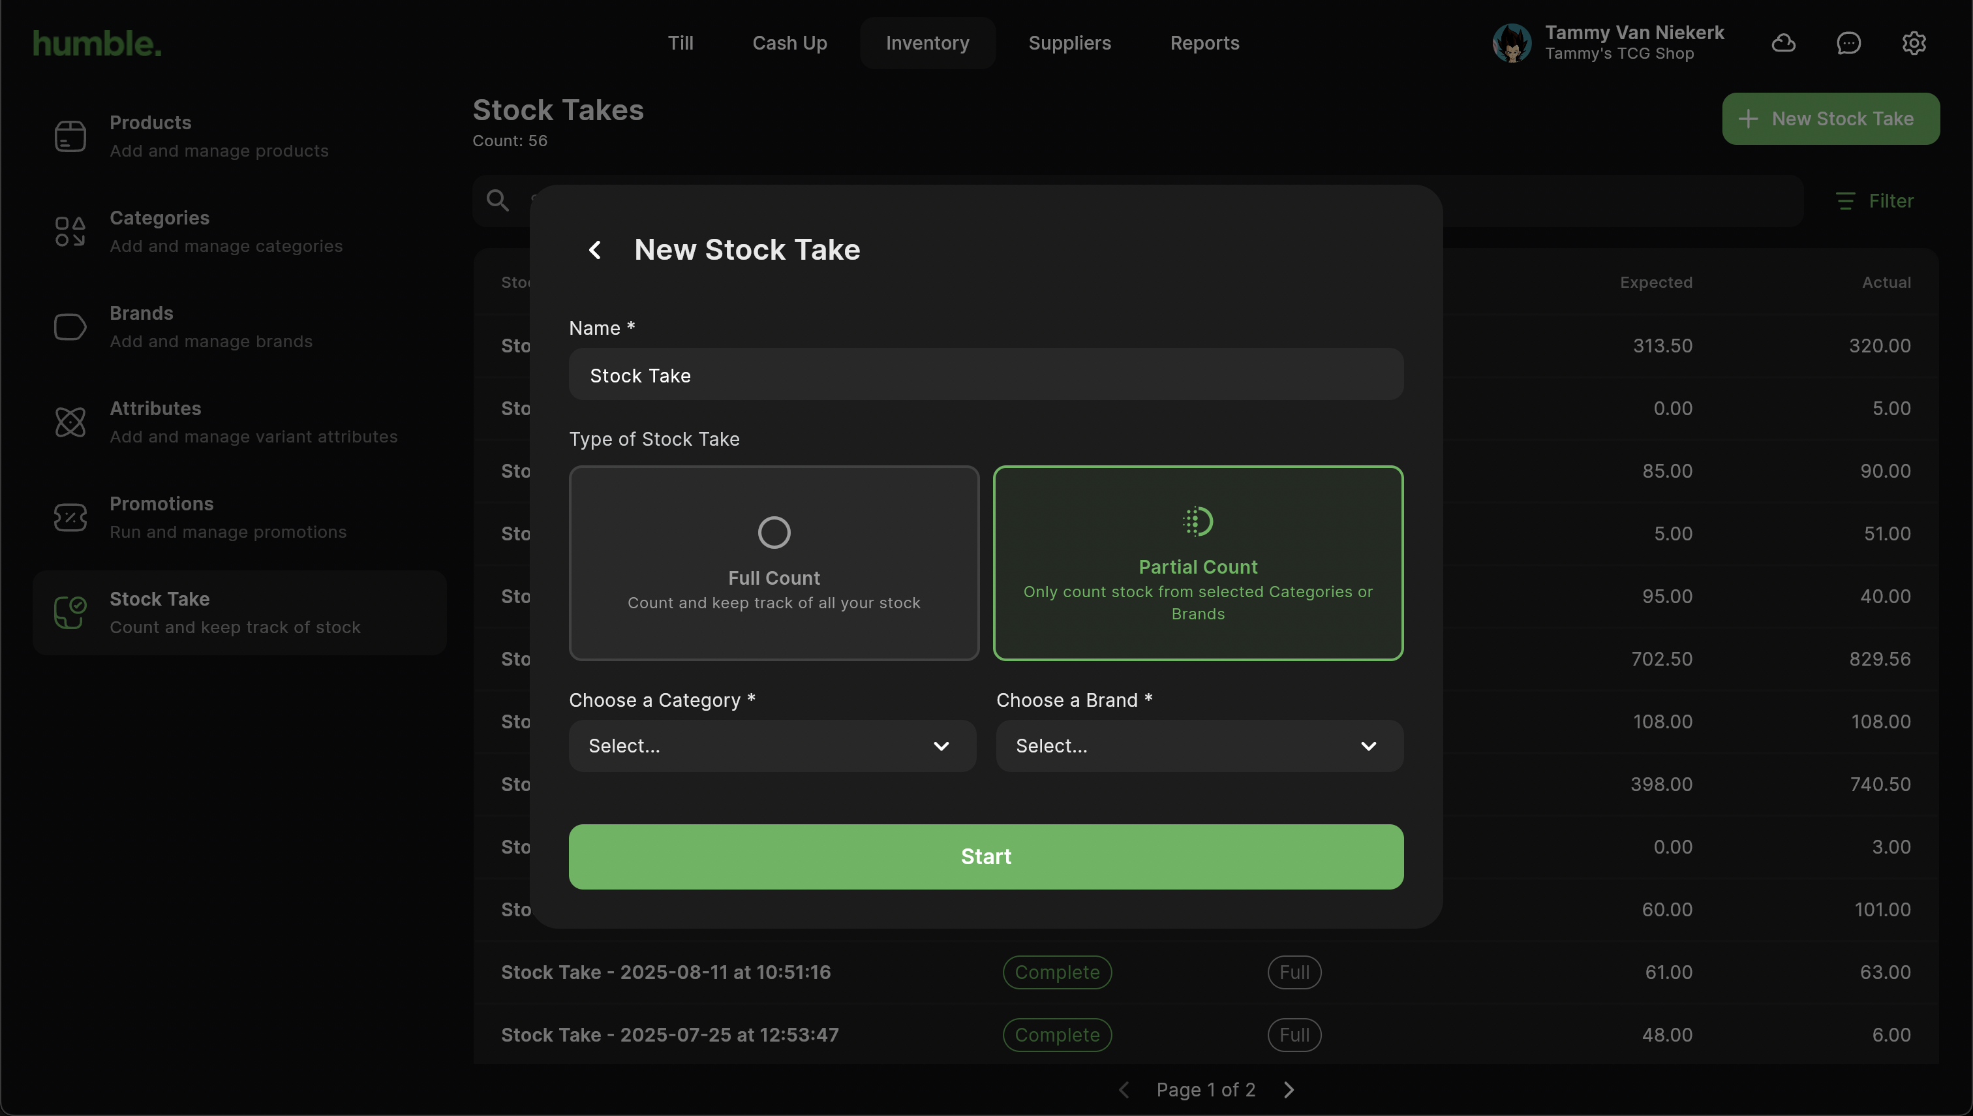1973x1116 pixels.
Task: Open the Filter option
Action: point(1875,201)
